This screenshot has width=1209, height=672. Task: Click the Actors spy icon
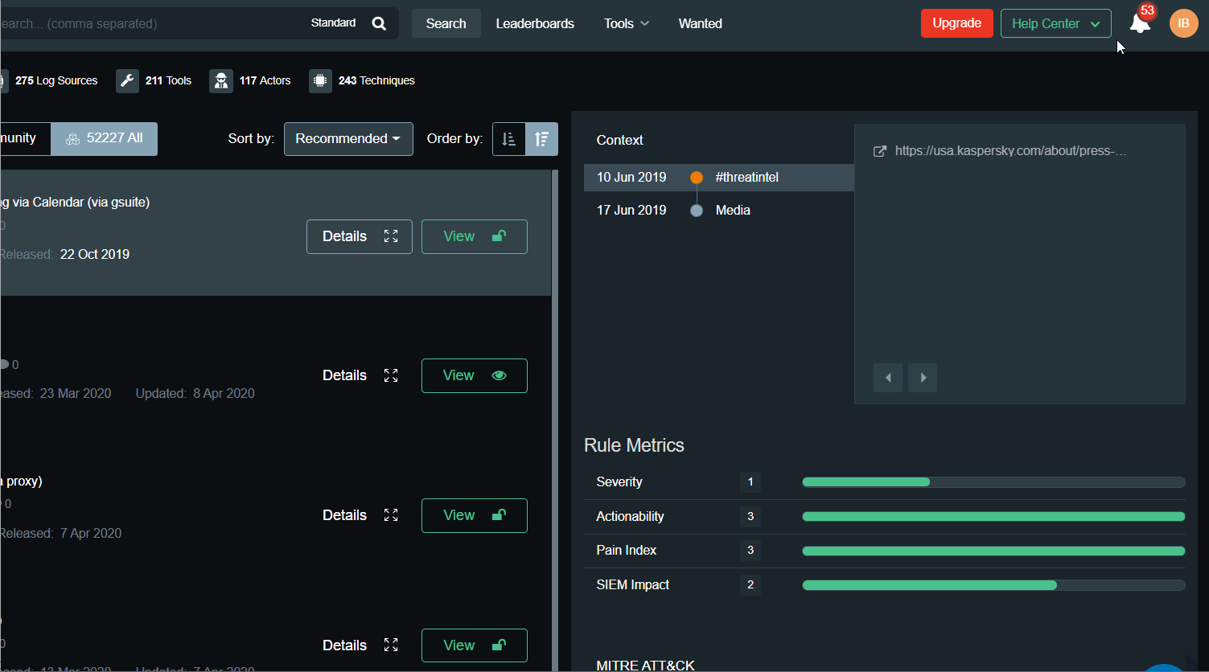221,80
